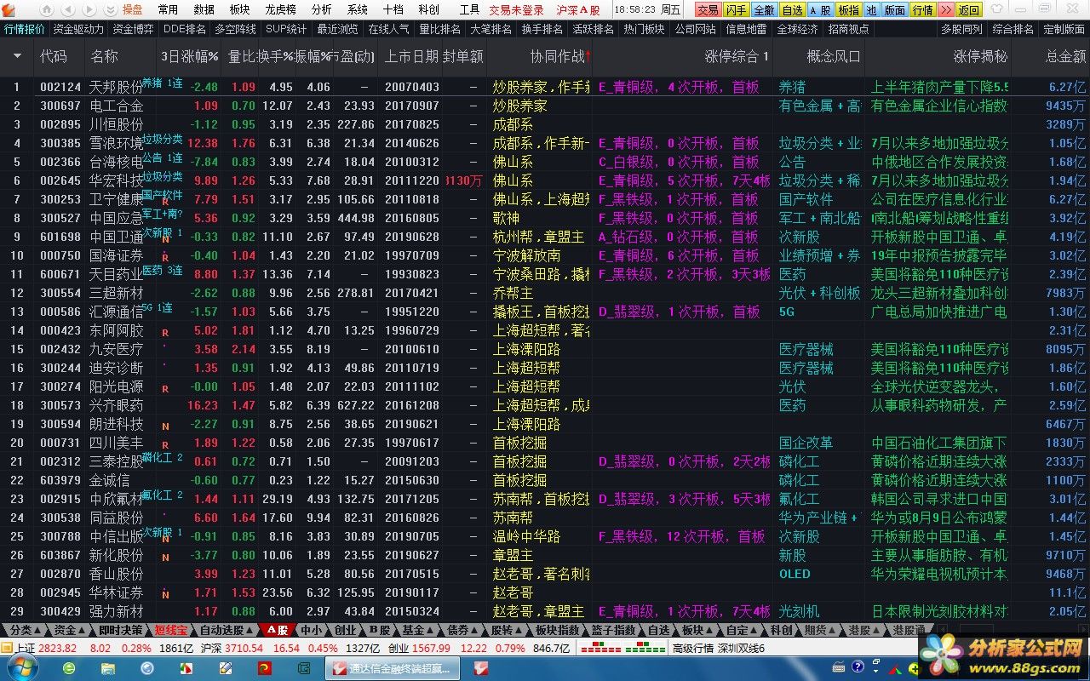
Task: Click the 返回 button
Action: click(x=969, y=10)
